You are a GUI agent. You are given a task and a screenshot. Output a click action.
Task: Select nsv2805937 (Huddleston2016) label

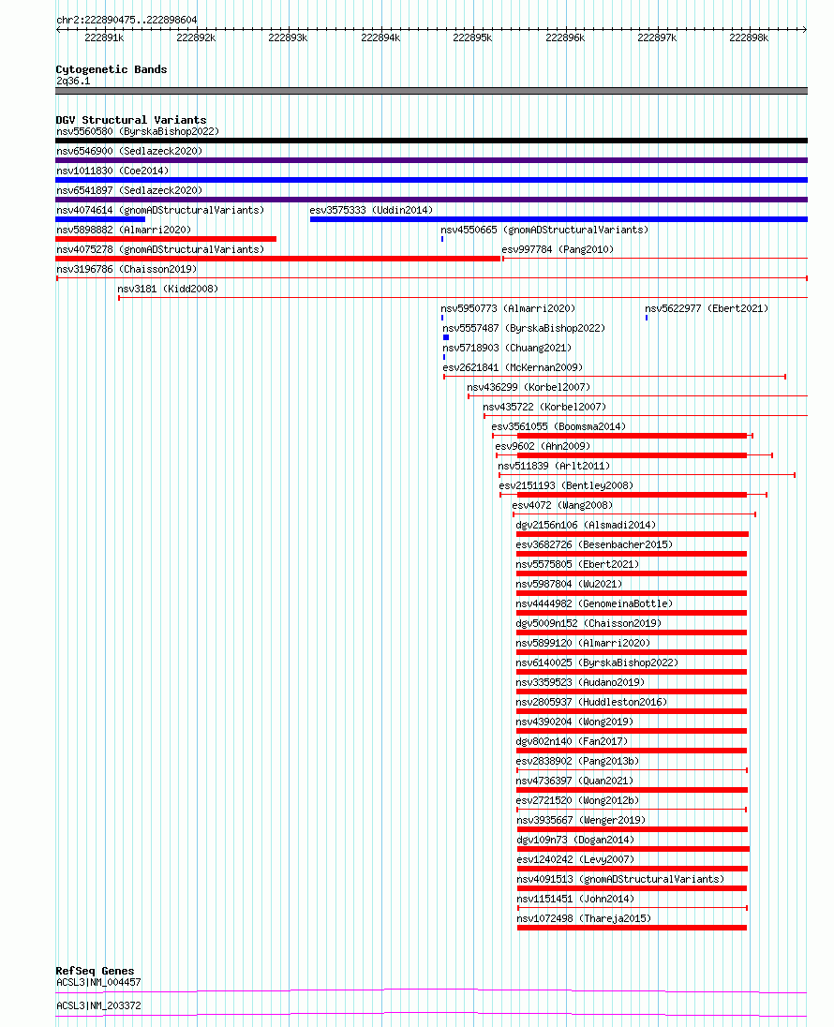click(x=591, y=702)
